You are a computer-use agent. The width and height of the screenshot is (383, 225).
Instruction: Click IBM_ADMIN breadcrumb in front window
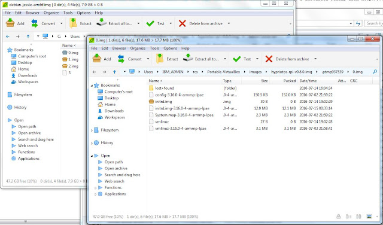[x=173, y=72]
